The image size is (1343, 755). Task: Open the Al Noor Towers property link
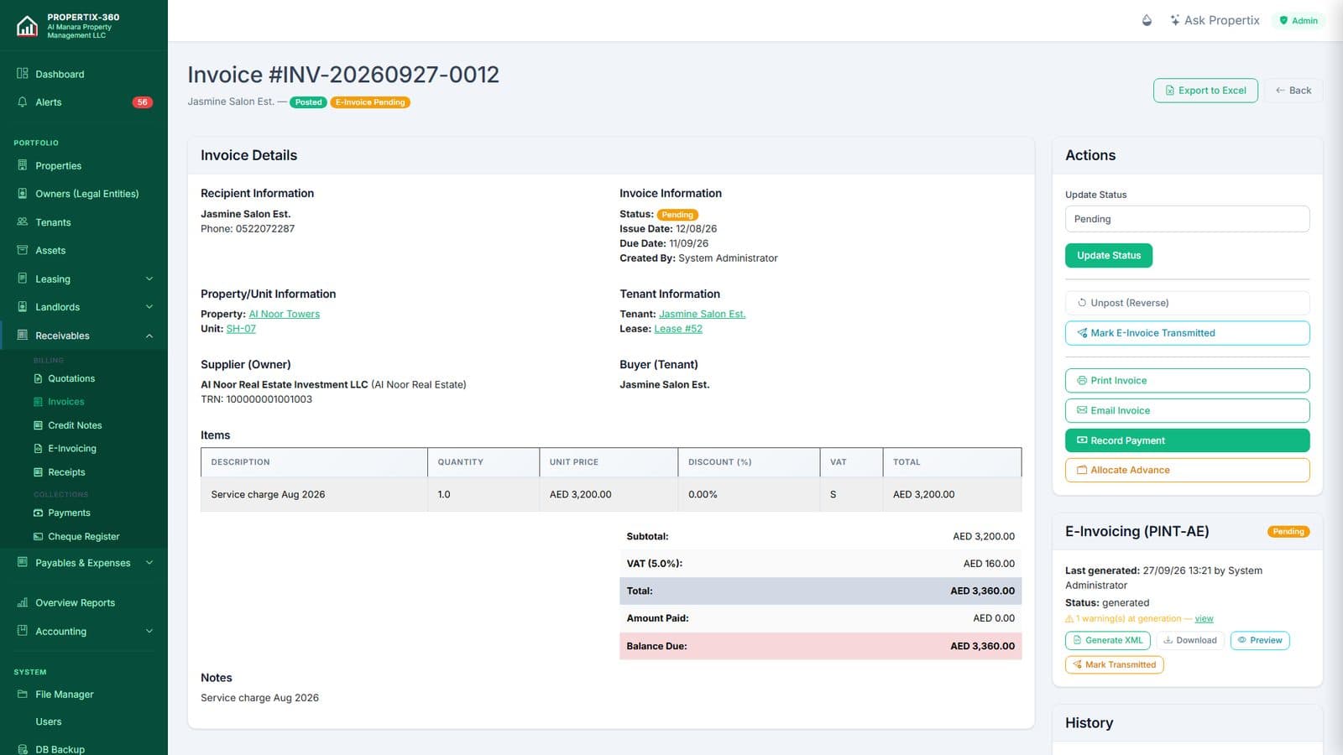click(x=284, y=314)
